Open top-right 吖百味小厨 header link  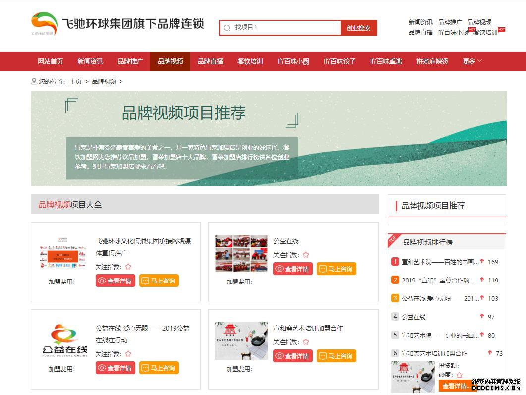pyautogui.click(x=453, y=32)
